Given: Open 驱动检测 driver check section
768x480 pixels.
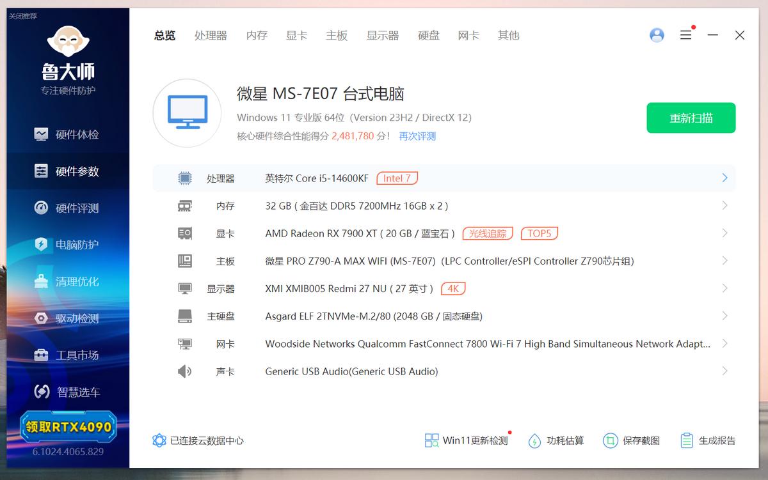Looking at the screenshot, I should pyautogui.click(x=67, y=318).
